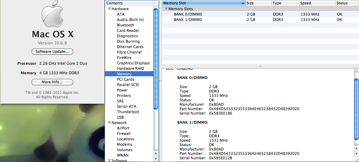Select Volumes under Network
The height and width of the screenshot is (162, 359).
(124, 150)
